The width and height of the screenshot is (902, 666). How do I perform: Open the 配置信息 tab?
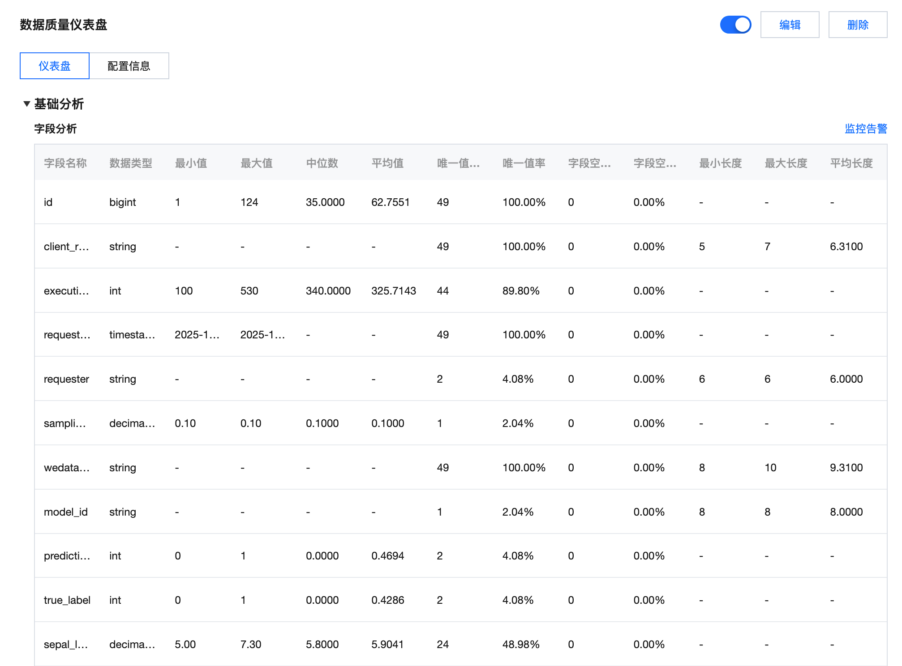(129, 66)
